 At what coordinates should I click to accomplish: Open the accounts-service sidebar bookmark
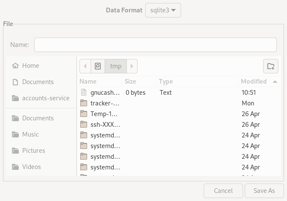(46, 98)
